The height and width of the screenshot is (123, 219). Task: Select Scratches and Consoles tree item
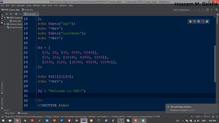(x=15, y=27)
